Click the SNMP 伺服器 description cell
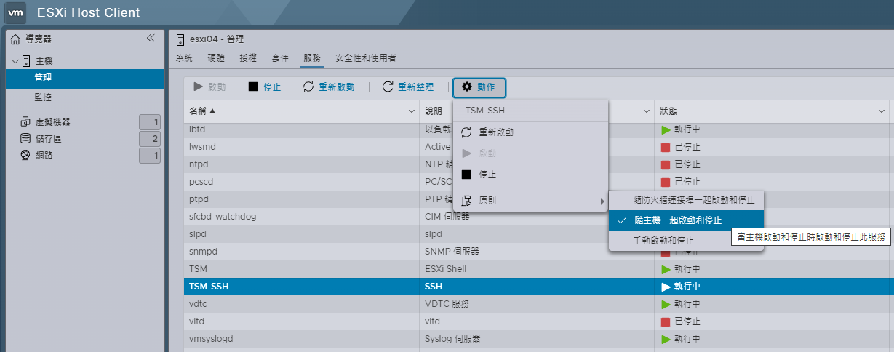894x352 pixels. (x=537, y=252)
